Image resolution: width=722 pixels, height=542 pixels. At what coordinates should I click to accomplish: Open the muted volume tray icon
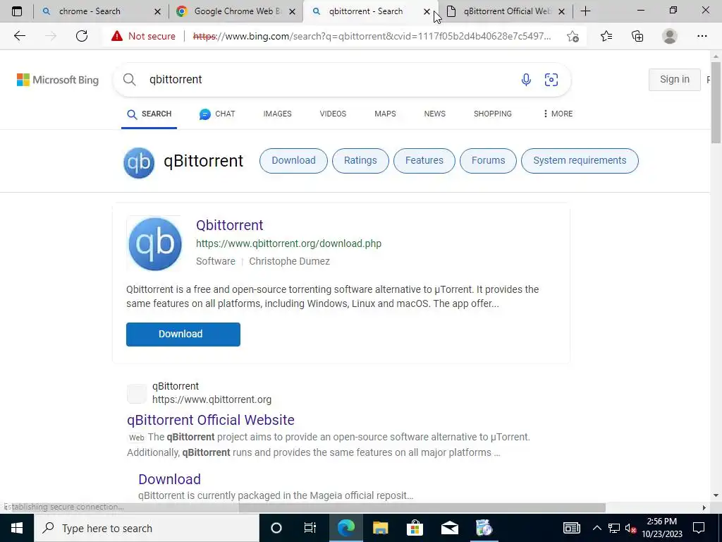[630, 528]
